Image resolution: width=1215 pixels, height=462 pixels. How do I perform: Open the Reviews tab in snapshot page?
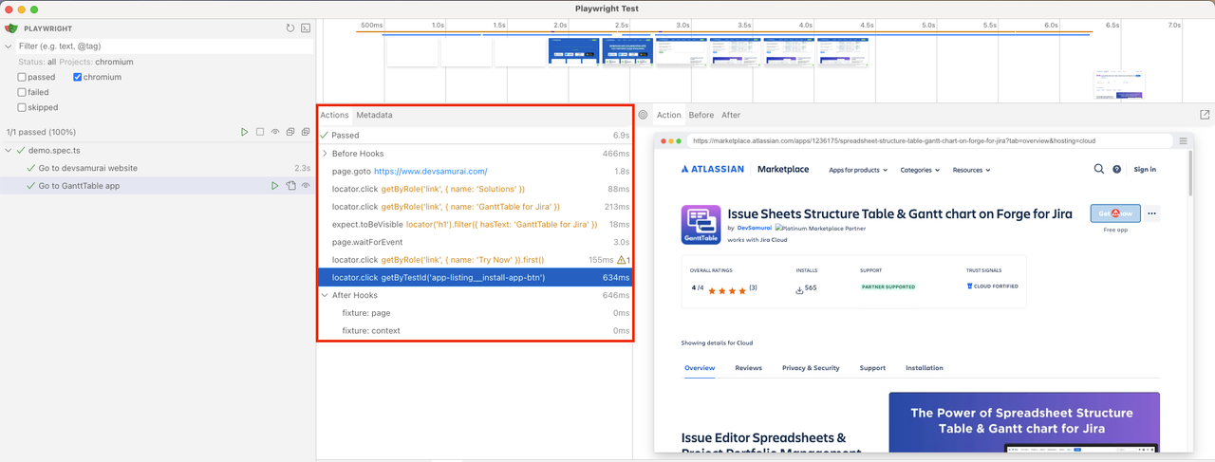coord(748,368)
